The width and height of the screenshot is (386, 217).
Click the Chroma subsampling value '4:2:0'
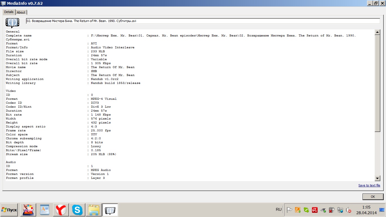pyautogui.click(x=96, y=138)
